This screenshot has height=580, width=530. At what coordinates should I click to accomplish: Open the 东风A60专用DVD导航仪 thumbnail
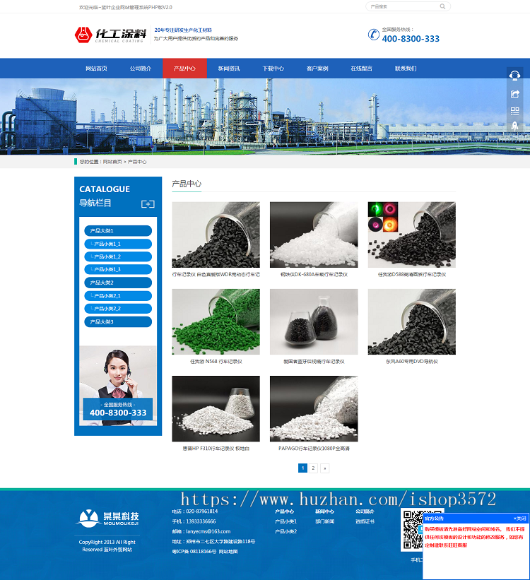point(411,322)
